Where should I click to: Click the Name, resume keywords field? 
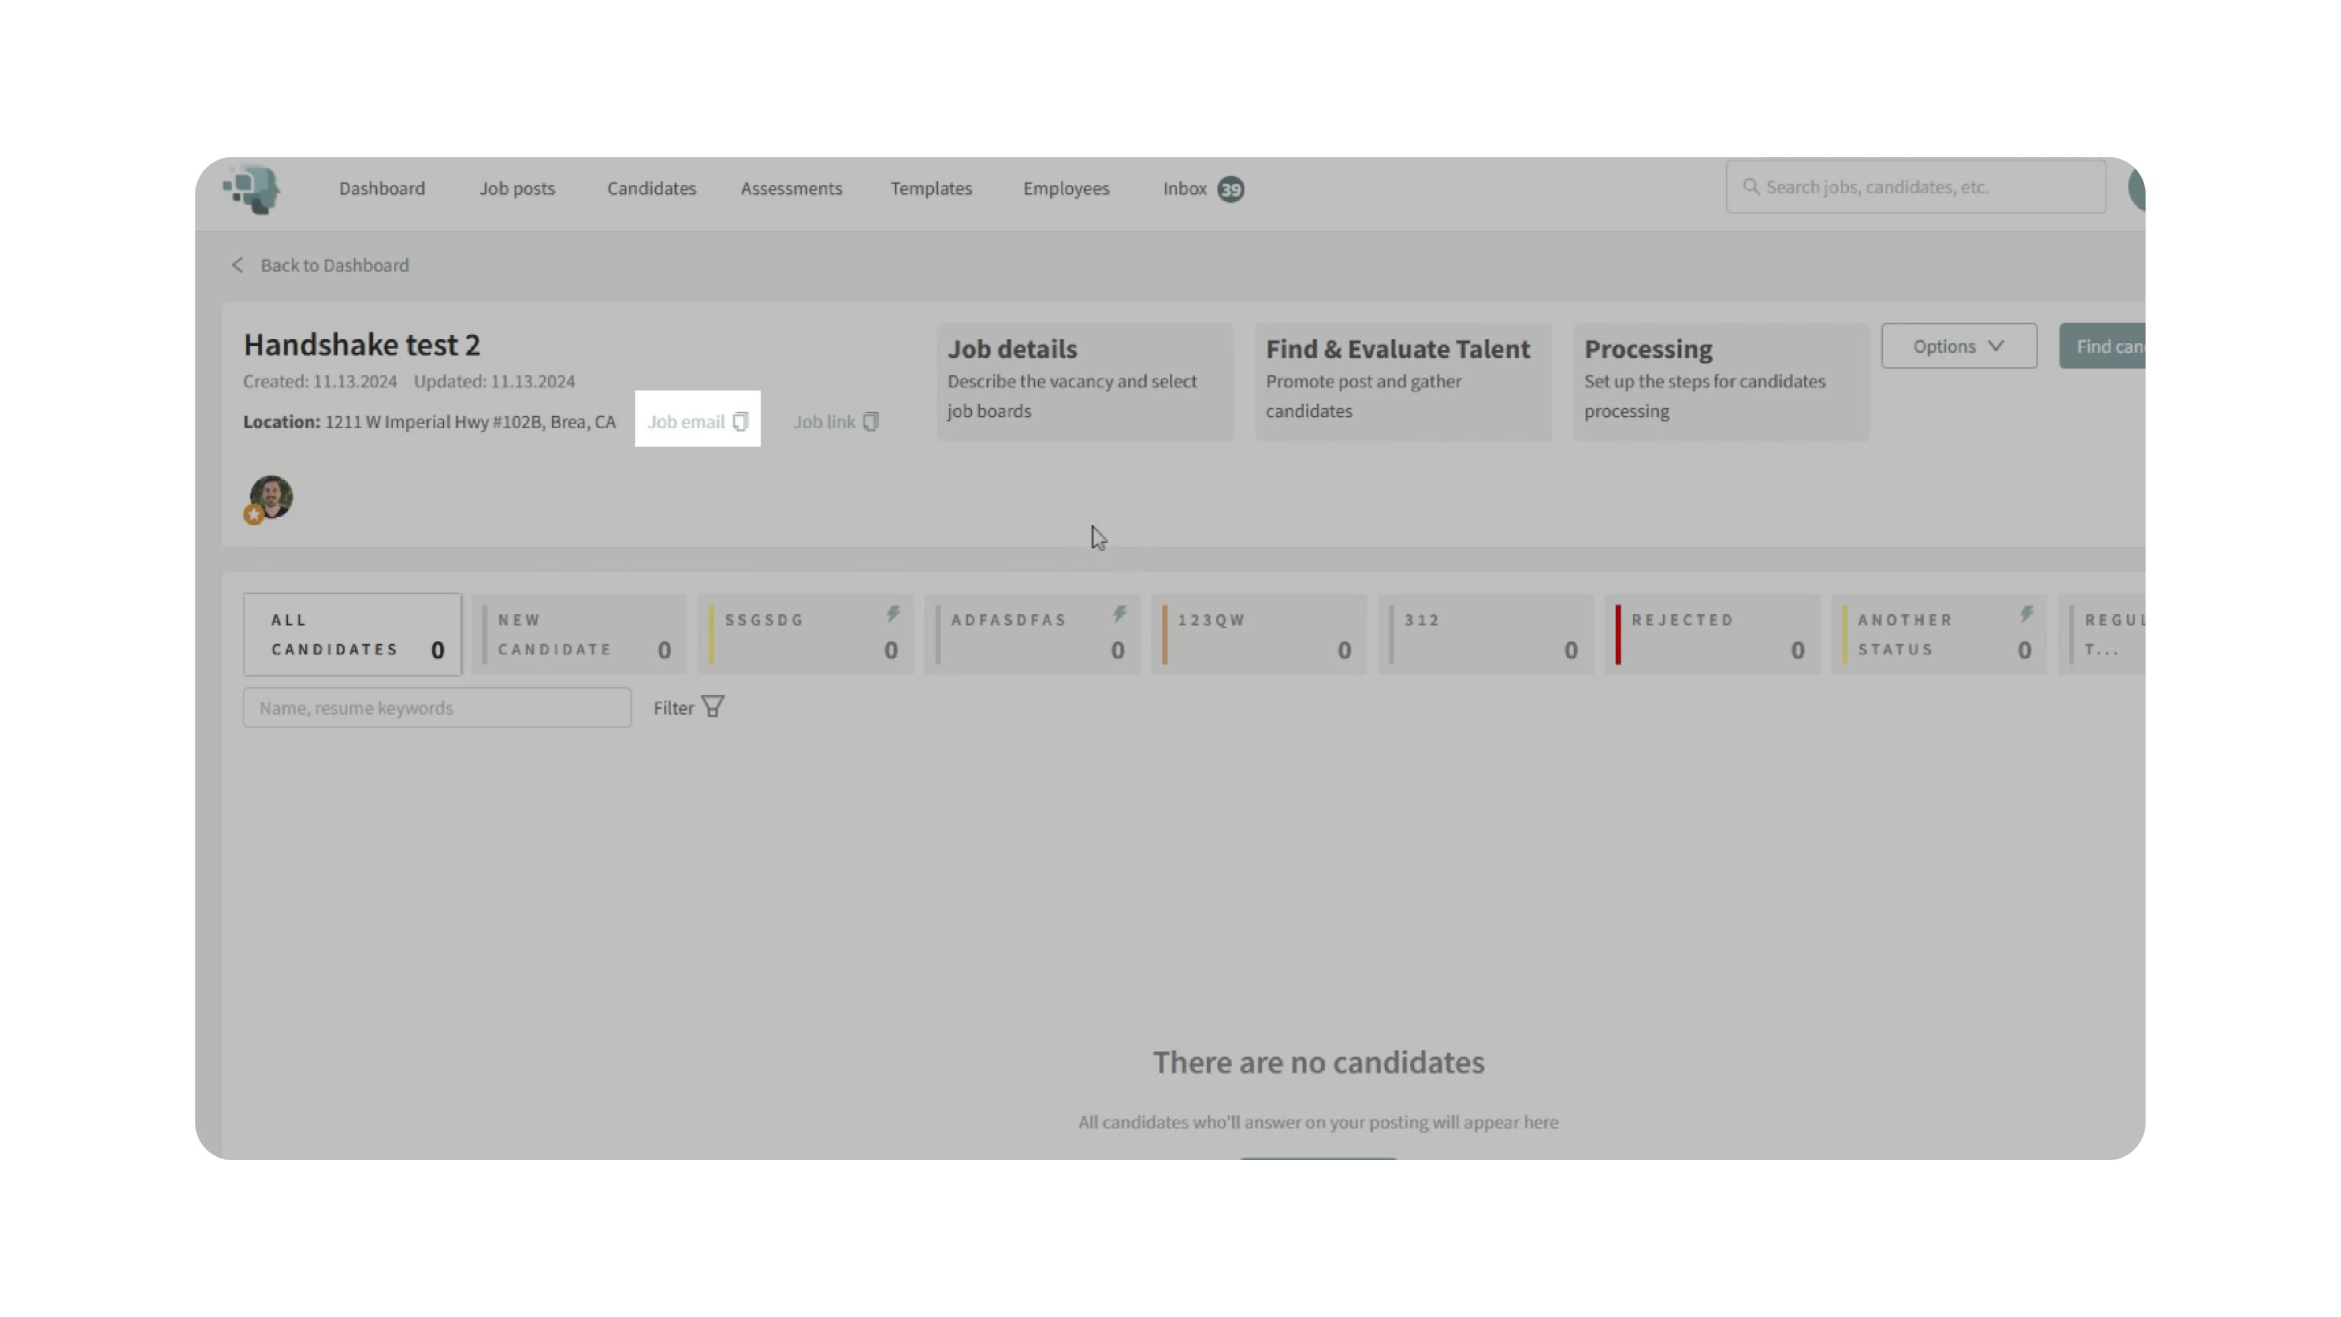click(x=437, y=708)
